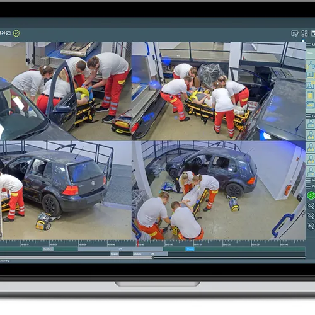Image resolution: width=315 pixels, height=315 pixels.
Task: Unmute the second crossed-out audio channel
Action: pos(311,215)
